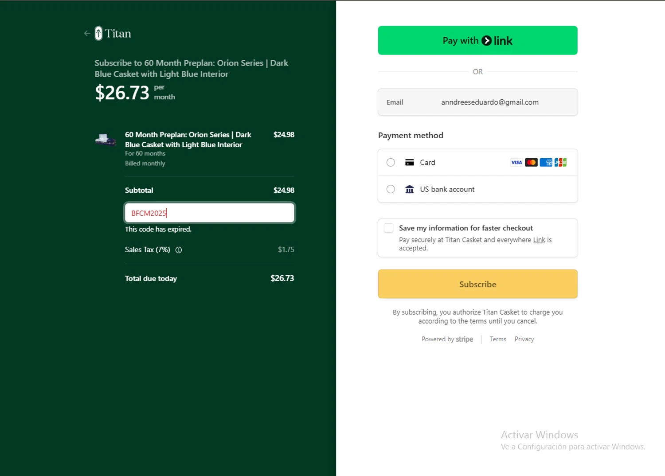Open the Powered by stripe link
This screenshot has height=476, width=665.
point(447,339)
